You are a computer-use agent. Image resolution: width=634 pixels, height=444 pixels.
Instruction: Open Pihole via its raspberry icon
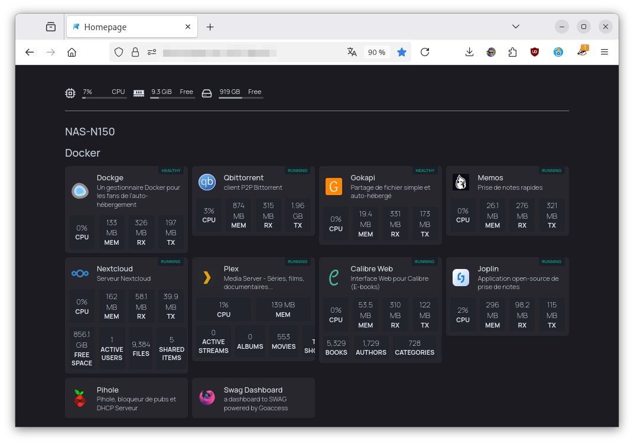pyautogui.click(x=80, y=398)
